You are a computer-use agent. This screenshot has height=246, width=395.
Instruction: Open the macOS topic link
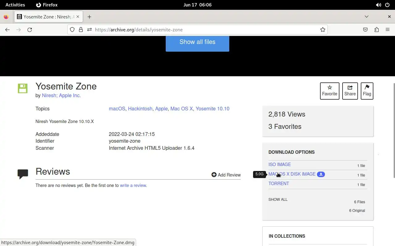pyautogui.click(x=117, y=109)
